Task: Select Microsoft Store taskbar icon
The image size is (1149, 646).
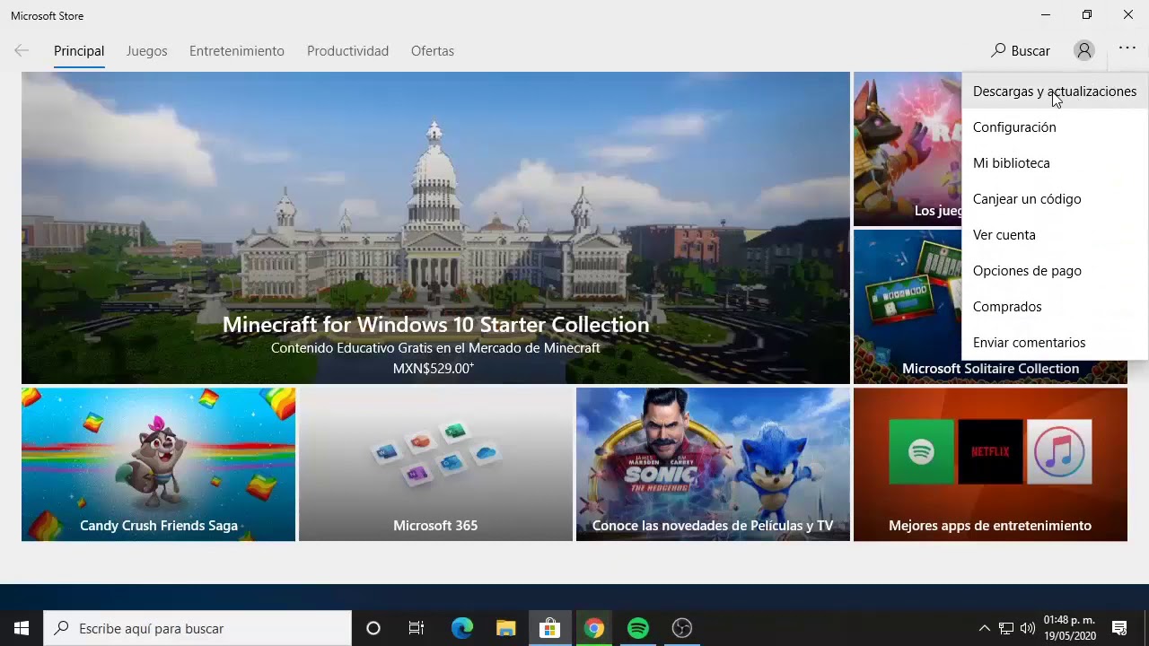Action: (x=549, y=628)
